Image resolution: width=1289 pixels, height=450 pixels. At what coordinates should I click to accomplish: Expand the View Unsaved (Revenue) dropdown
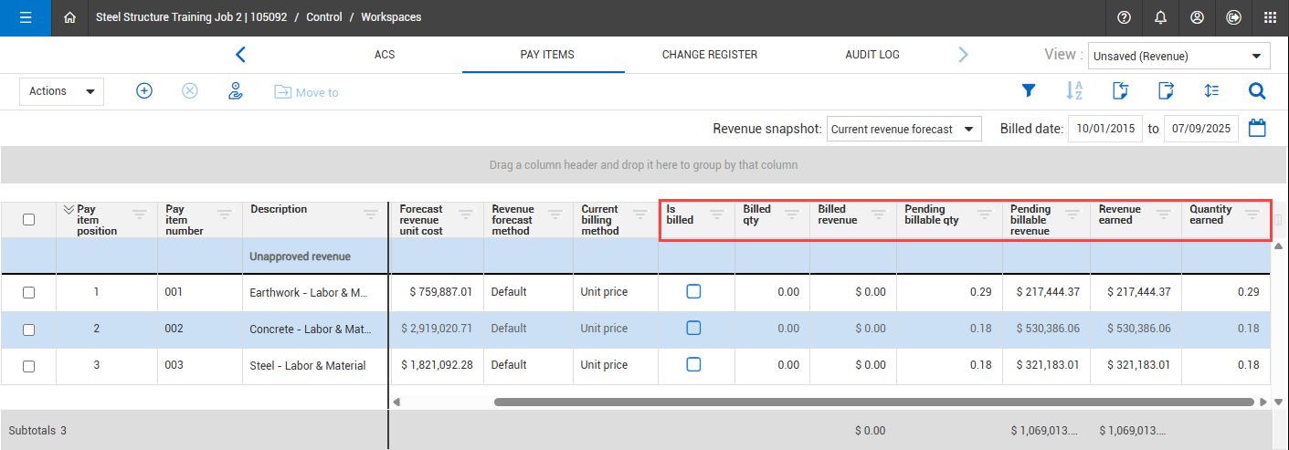click(1178, 56)
